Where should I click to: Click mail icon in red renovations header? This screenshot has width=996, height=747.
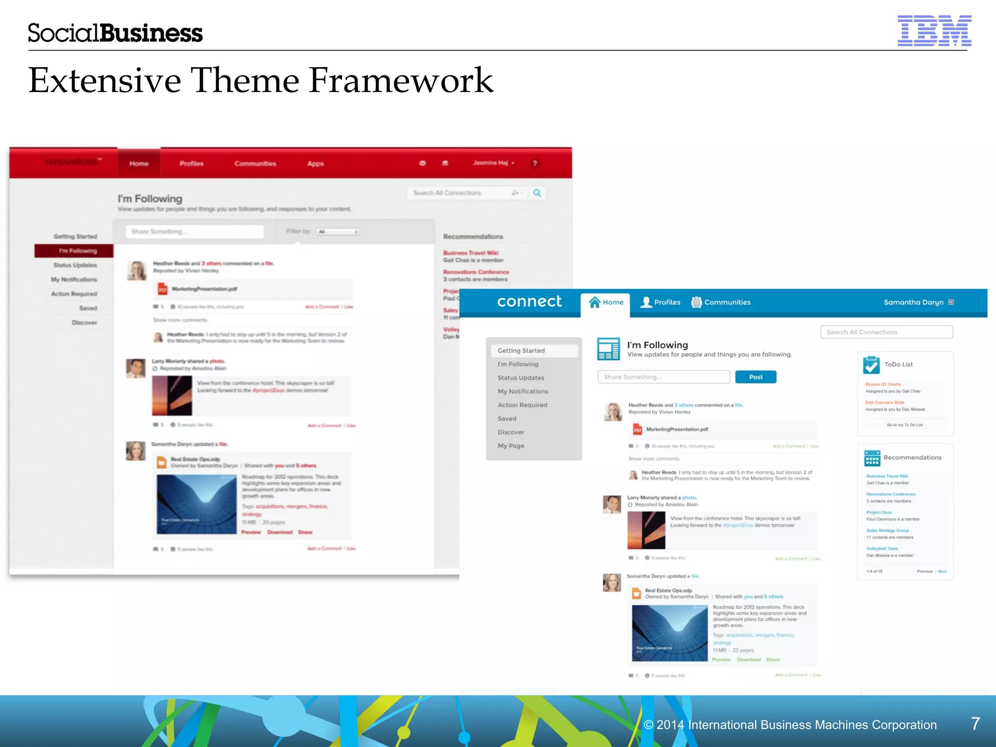tap(423, 163)
